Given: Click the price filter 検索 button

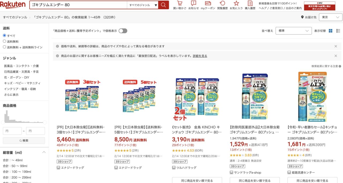Looking at the screenshot, I should tap(24, 140).
